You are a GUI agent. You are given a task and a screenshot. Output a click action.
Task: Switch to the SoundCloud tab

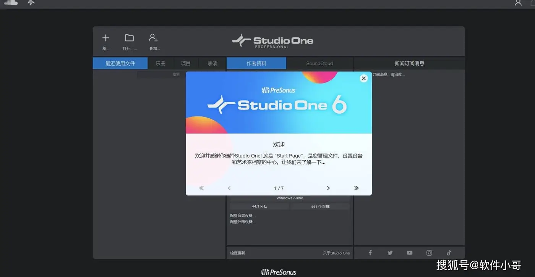pyautogui.click(x=319, y=63)
